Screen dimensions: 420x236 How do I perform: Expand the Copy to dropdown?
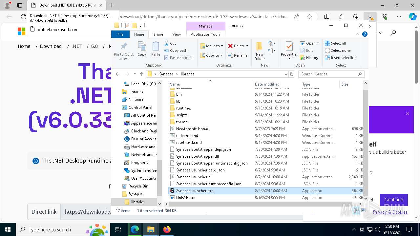[x=221, y=55]
